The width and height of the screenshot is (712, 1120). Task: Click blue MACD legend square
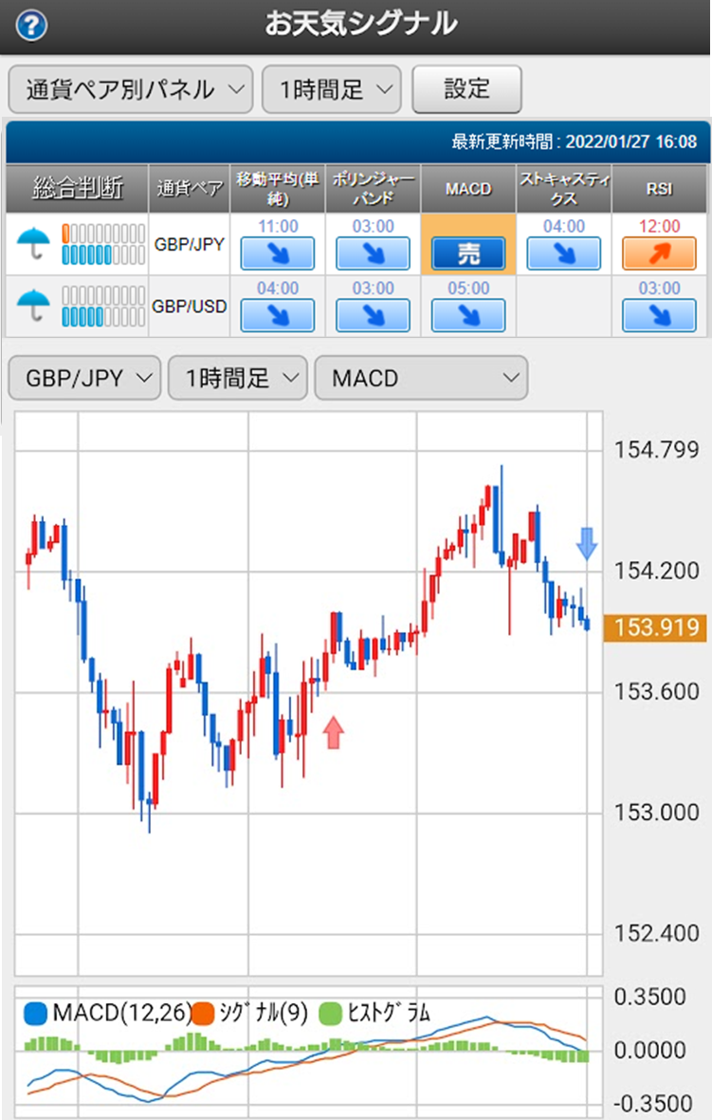[36, 1014]
